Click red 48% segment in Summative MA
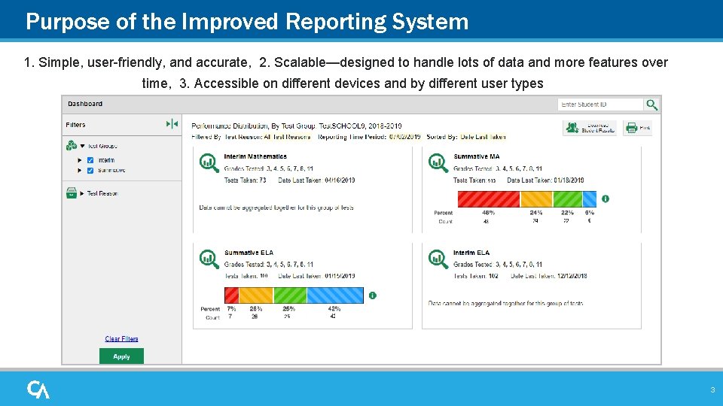Image resolution: width=723 pixels, height=406 pixels. [489, 198]
